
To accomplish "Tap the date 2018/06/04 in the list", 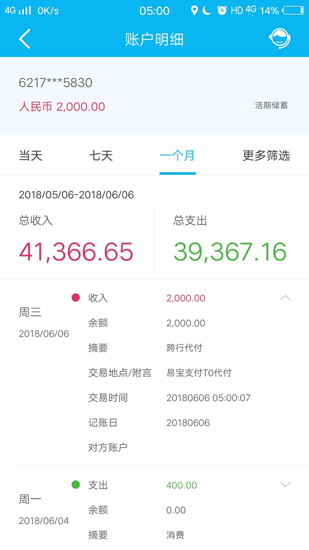I will tap(44, 521).
